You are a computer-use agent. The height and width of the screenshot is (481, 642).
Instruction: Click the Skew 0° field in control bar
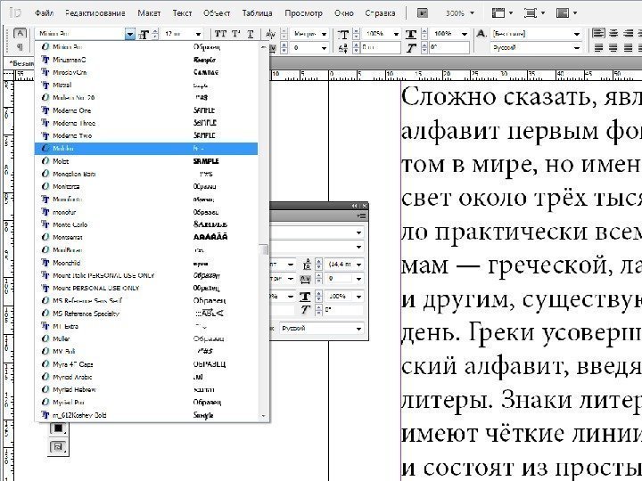point(449,48)
